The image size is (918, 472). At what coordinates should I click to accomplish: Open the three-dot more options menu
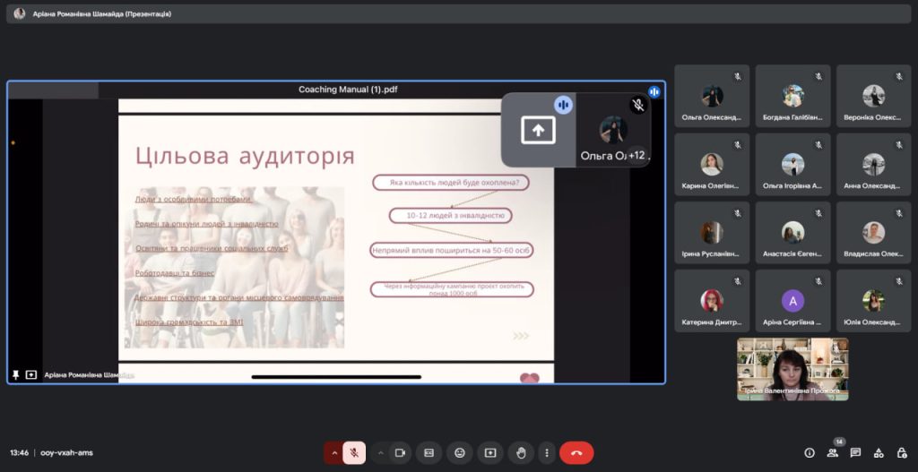pos(546,453)
